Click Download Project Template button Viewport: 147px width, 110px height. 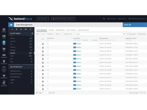(x=63, y=19)
